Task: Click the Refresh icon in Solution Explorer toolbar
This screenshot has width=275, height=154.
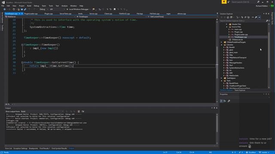Action: coord(242,17)
